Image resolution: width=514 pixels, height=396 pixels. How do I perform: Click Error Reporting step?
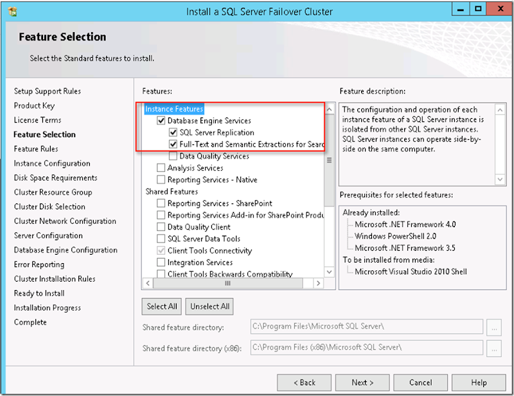(39, 264)
